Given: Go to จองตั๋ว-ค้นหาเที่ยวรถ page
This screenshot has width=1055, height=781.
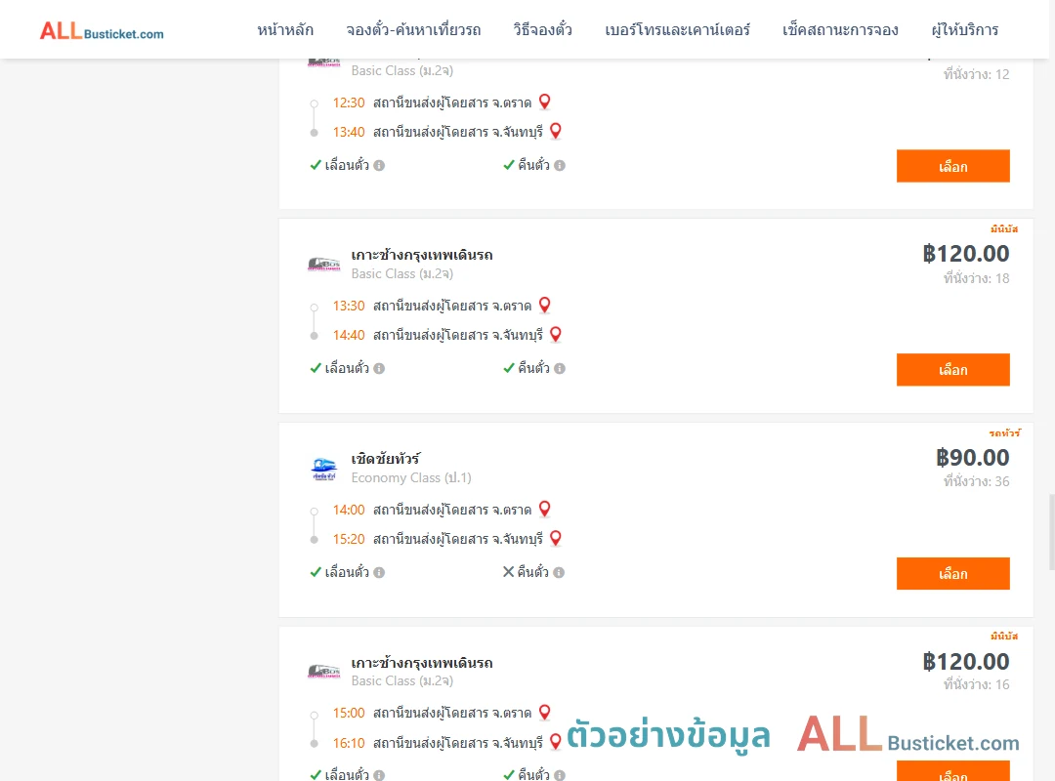Looking at the screenshot, I should click(x=413, y=29).
